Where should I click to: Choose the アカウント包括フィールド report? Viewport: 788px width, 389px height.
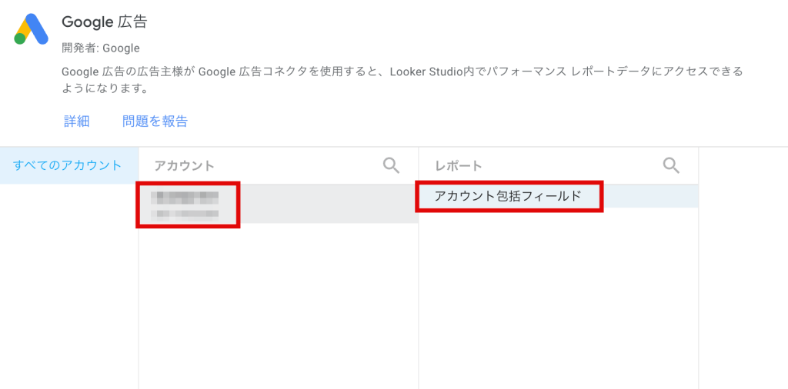click(x=559, y=196)
